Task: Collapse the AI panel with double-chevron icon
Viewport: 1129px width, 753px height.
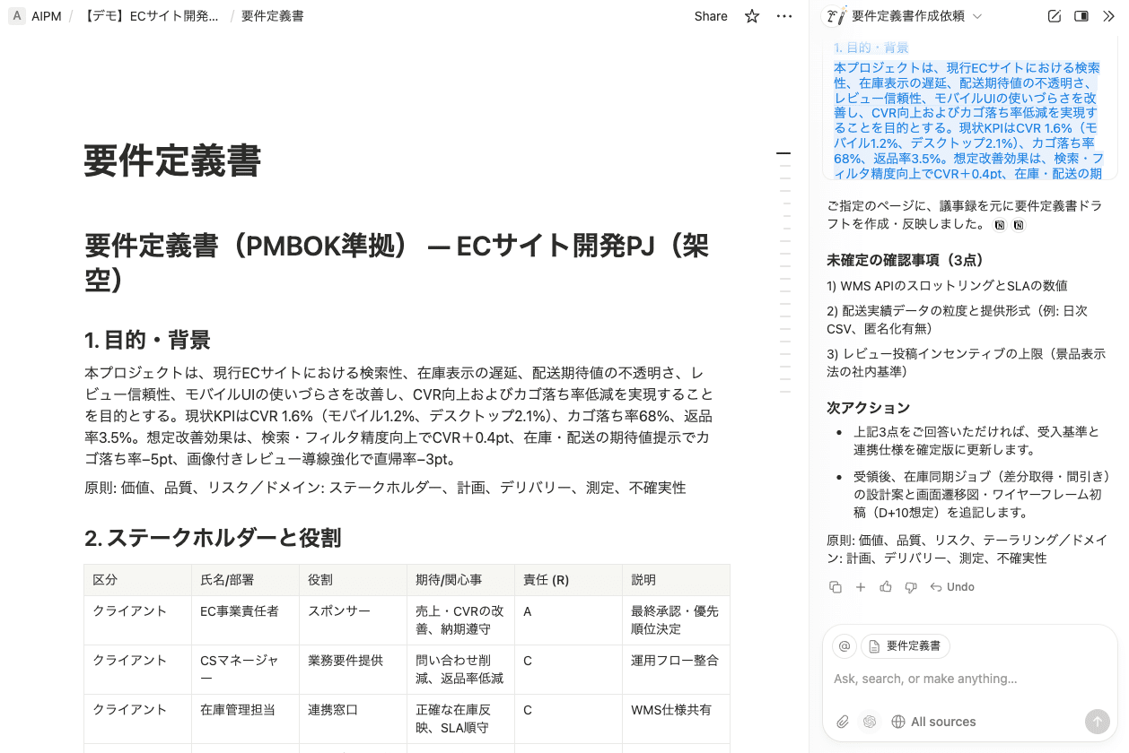Action: (1108, 16)
